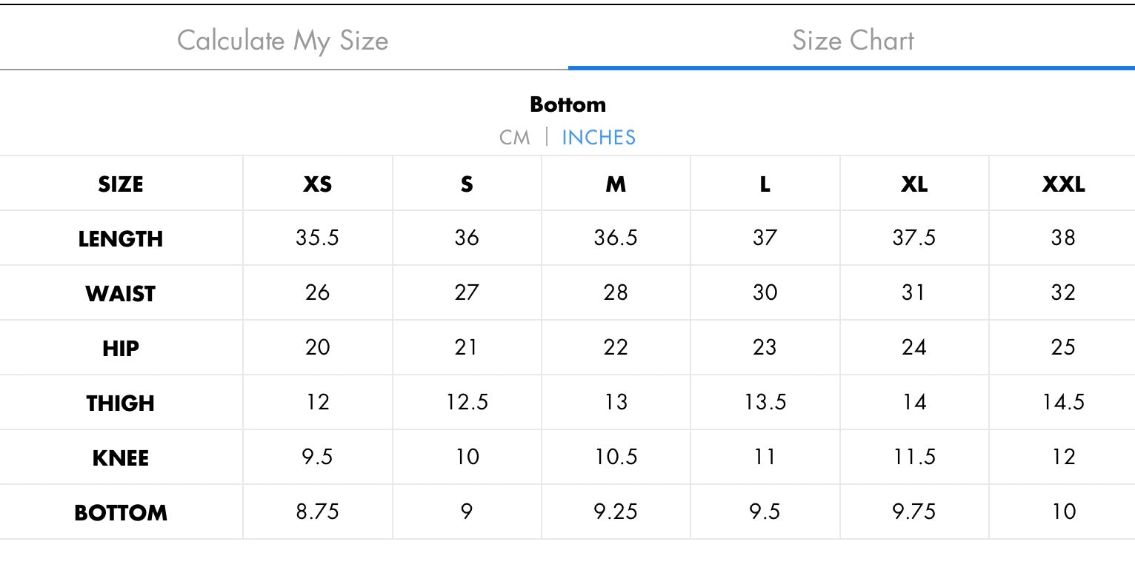Click the HIP row label
Viewport: 1135px width, 573px height.
pyautogui.click(x=121, y=348)
